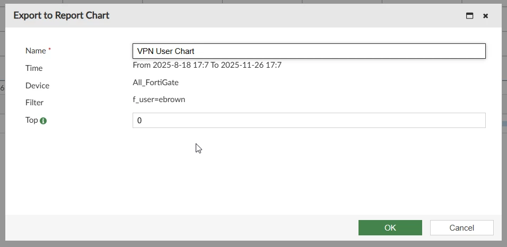Click the Name field label

click(x=36, y=51)
